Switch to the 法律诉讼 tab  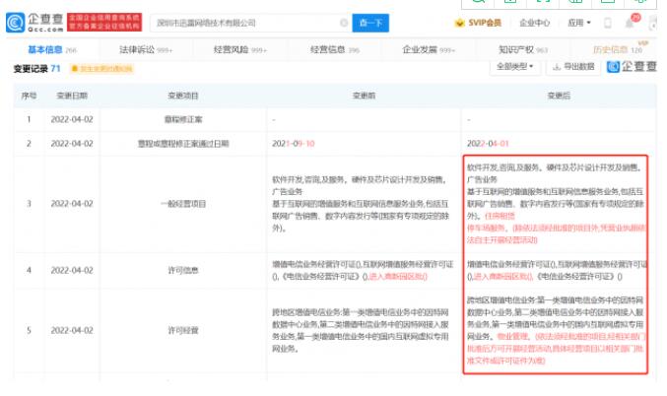pyautogui.click(x=146, y=50)
